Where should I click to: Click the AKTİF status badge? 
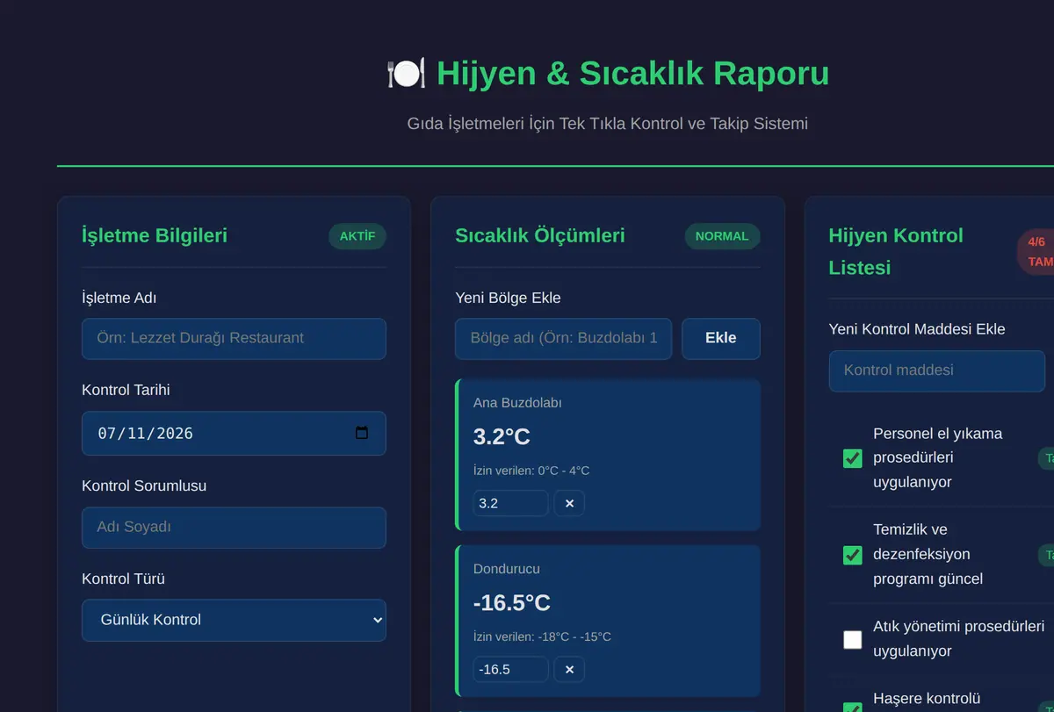pos(357,236)
